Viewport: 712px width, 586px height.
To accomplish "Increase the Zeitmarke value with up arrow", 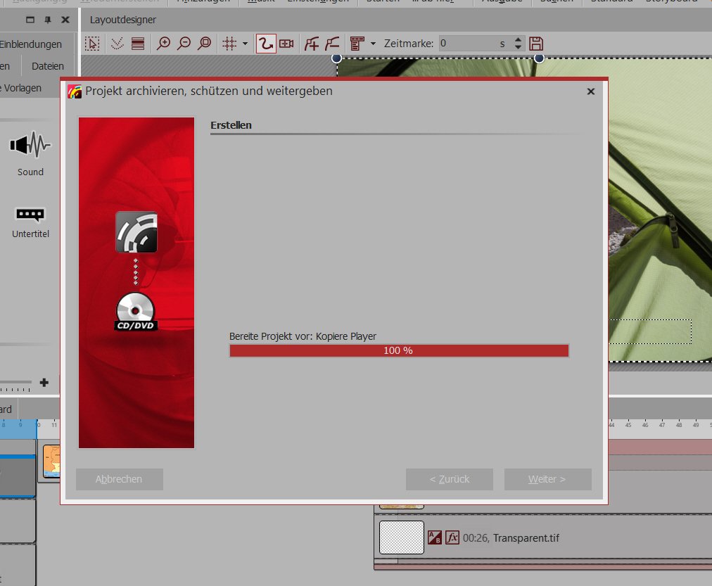I will [519, 40].
